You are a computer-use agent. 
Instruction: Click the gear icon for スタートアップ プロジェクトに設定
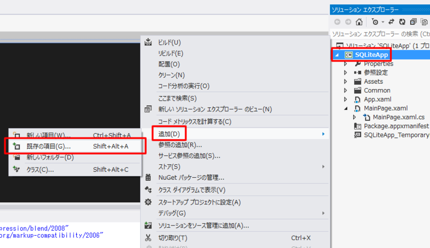click(x=148, y=202)
